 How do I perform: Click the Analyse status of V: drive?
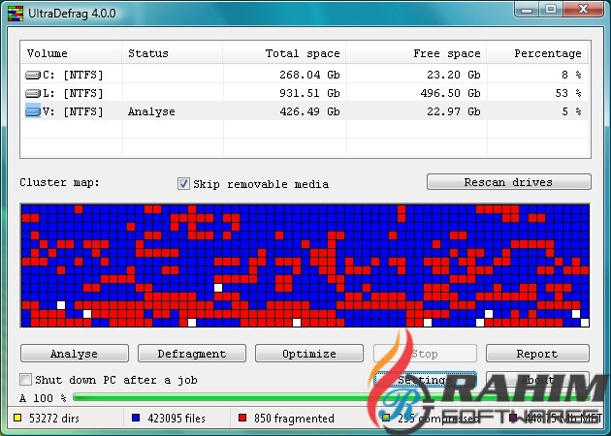[151, 111]
